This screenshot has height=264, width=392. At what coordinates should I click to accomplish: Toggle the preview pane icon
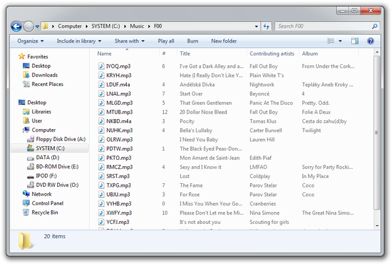coord(355,41)
